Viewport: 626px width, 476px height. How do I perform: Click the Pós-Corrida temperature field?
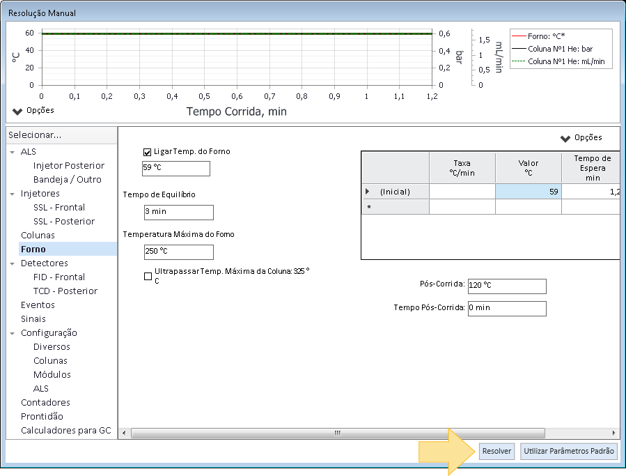click(507, 286)
